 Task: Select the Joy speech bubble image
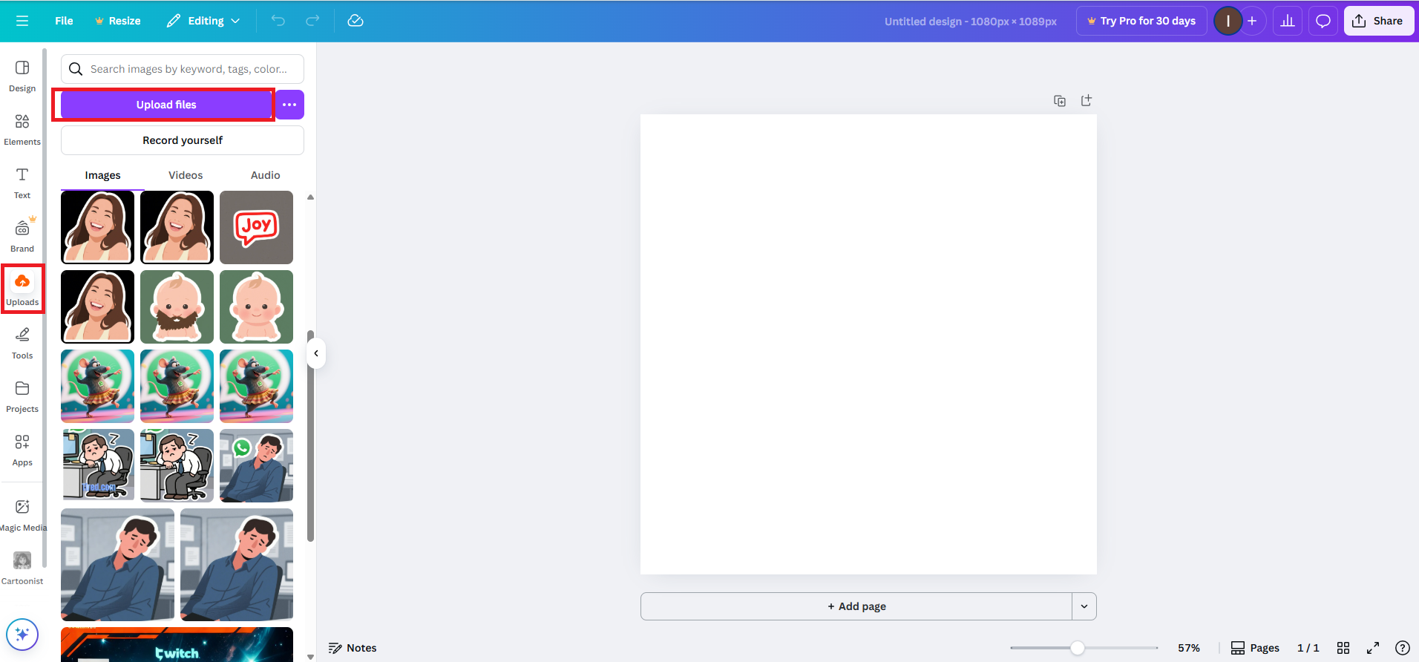(256, 227)
